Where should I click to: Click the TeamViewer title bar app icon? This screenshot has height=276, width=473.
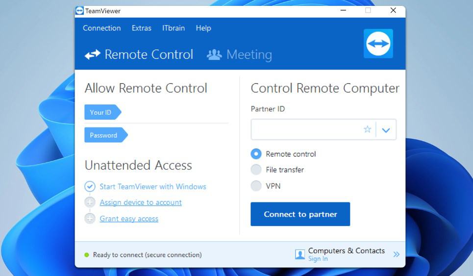tap(79, 11)
